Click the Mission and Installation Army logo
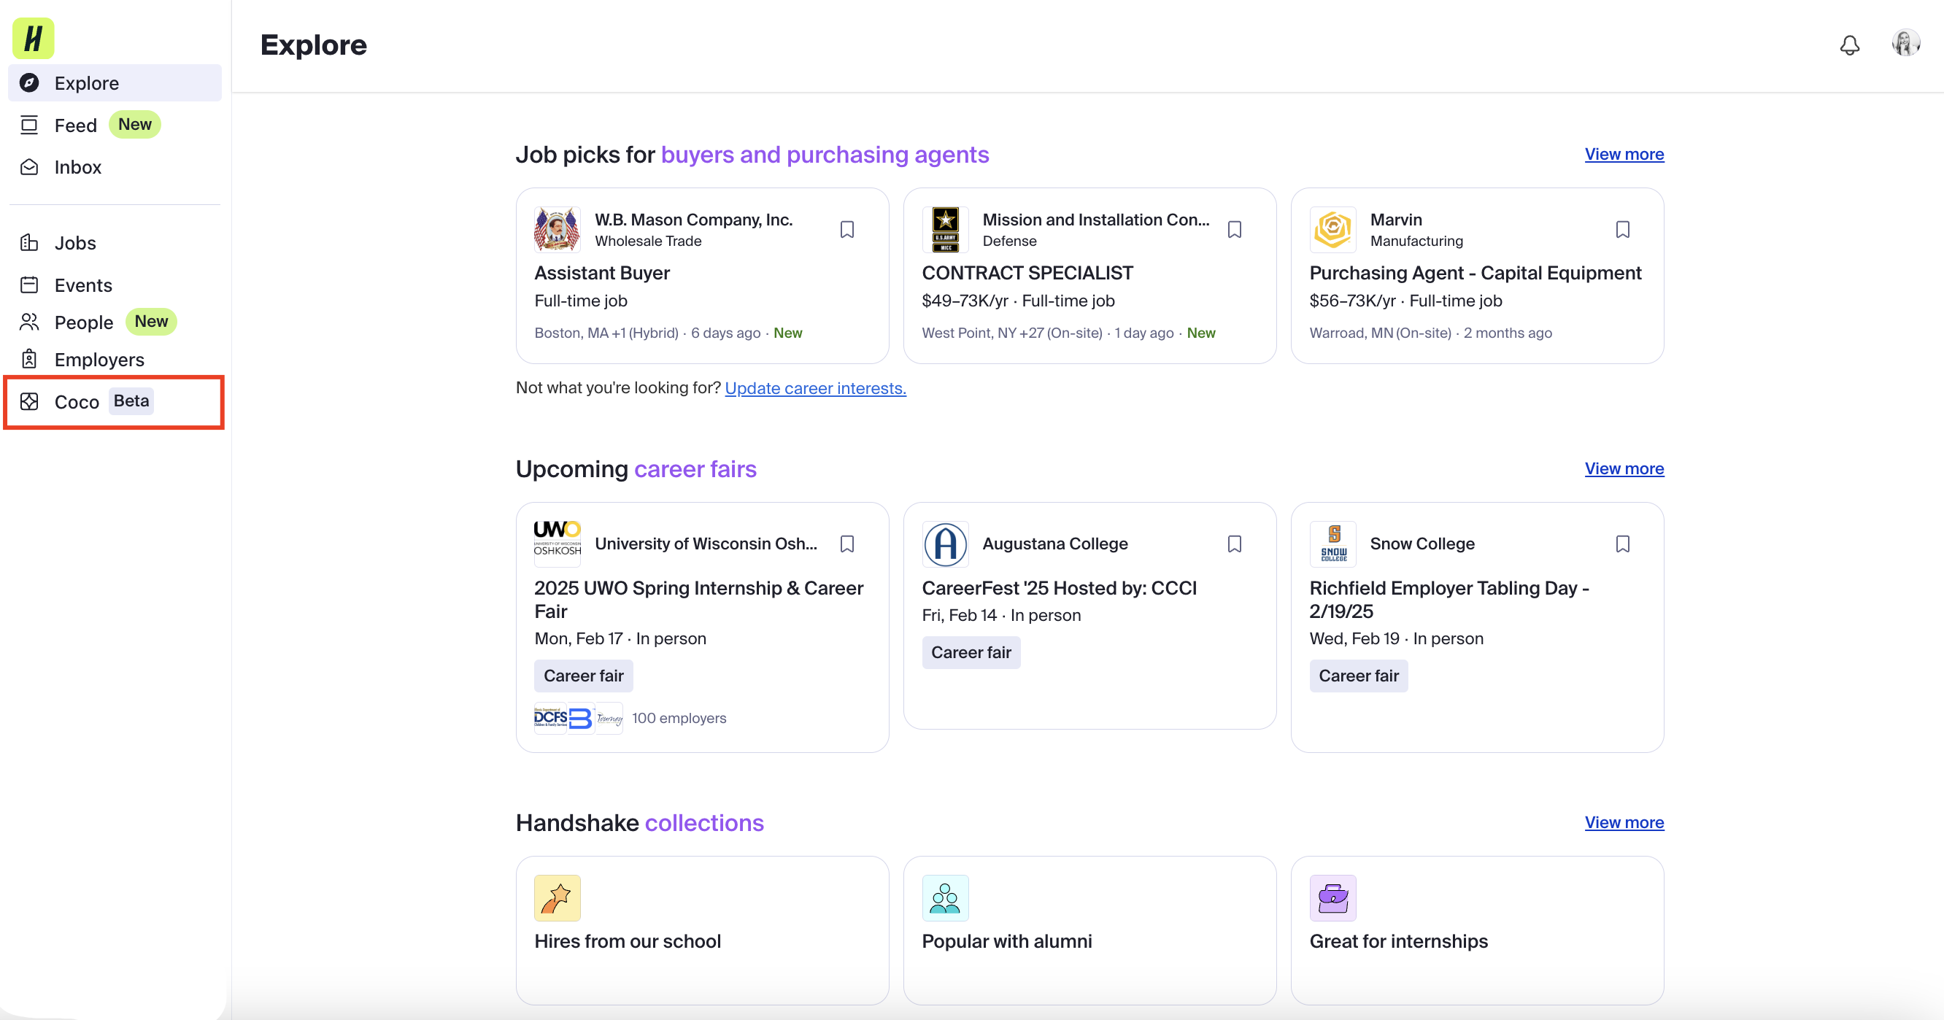This screenshot has height=1020, width=1944. click(x=945, y=229)
